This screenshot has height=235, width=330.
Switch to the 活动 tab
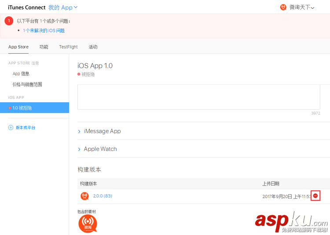(x=93, y=47)
